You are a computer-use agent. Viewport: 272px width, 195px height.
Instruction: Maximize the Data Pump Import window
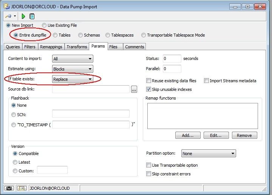[x=247, y=7]
